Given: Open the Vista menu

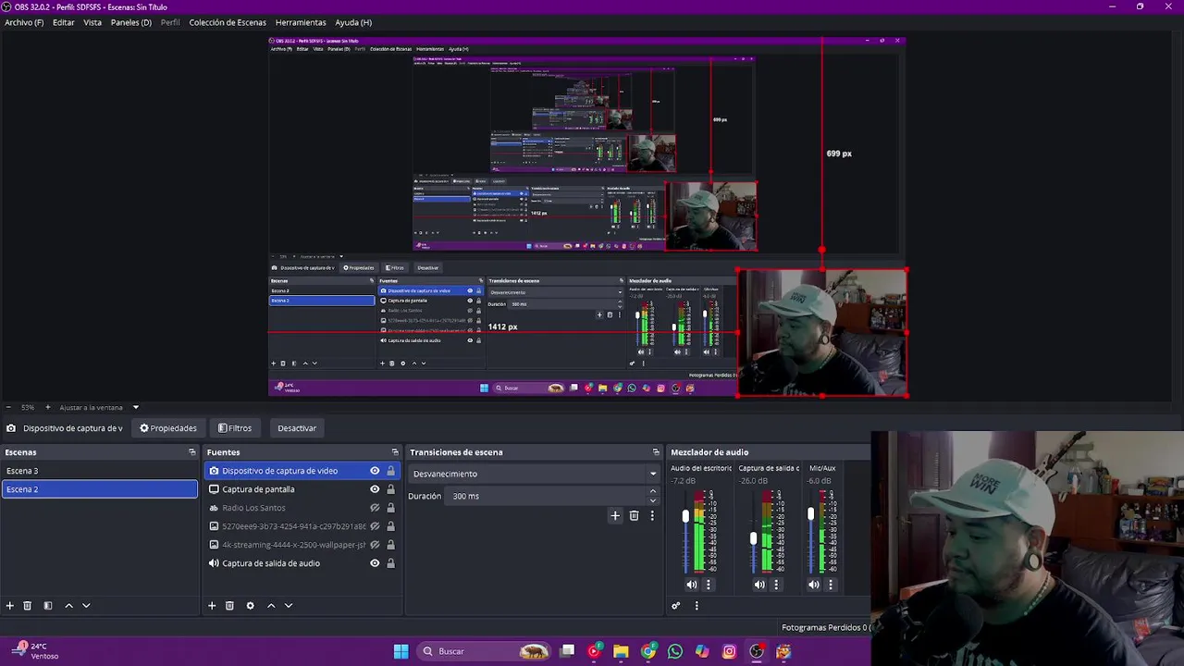Looking at the screenshot, I should click(x=92, y=22).
